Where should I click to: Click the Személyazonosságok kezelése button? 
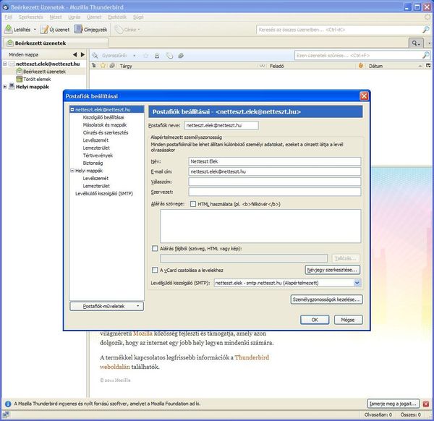[x=325, y=299]
